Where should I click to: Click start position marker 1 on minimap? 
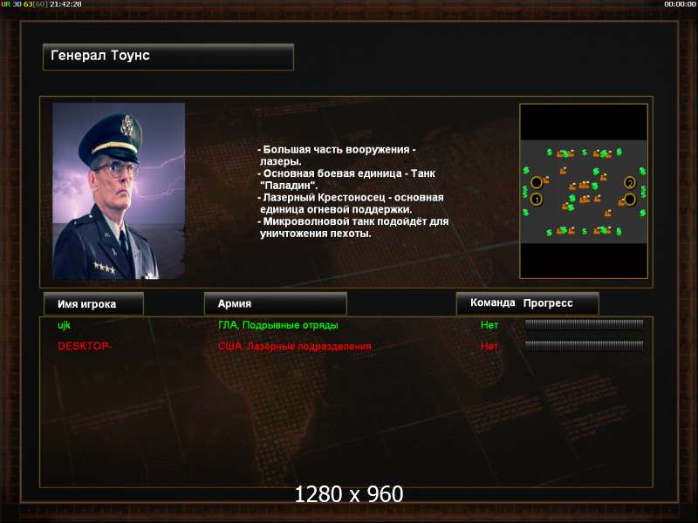[537, 200]
